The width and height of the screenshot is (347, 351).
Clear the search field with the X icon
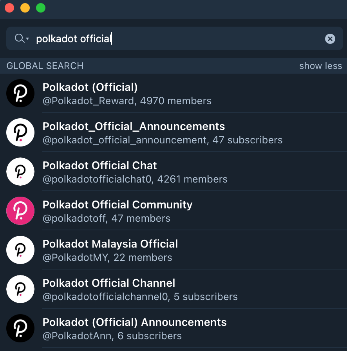[330, 39]
